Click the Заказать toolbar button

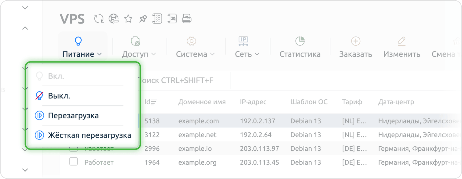[355, 47]
